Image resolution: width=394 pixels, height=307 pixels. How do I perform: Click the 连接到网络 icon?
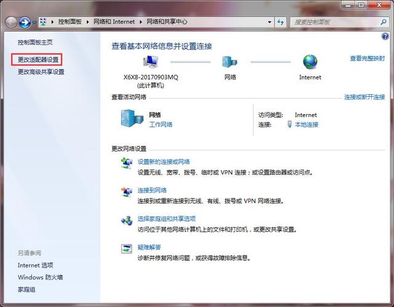coord(127,192)
